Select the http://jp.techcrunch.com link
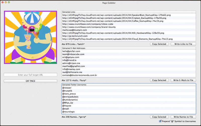 129,36
